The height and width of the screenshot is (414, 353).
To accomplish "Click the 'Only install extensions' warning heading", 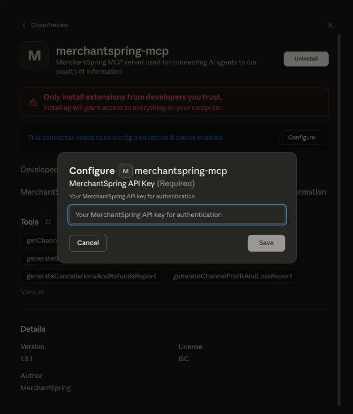I will 133,97.
